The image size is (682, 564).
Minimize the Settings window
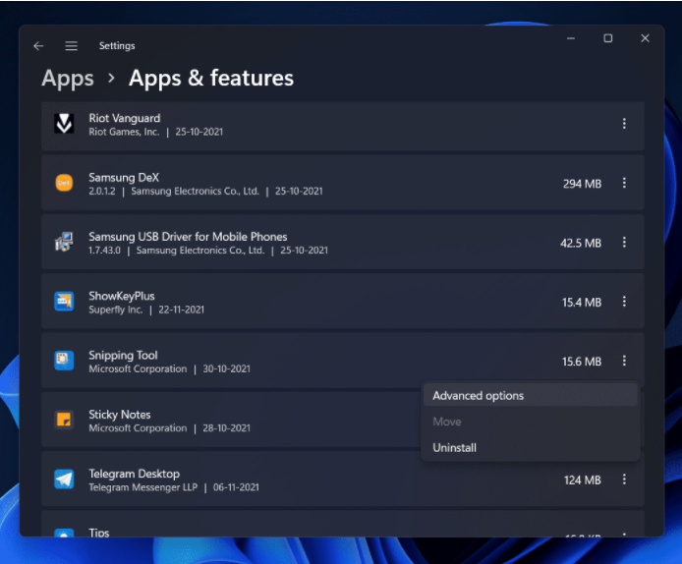[571, 38]
